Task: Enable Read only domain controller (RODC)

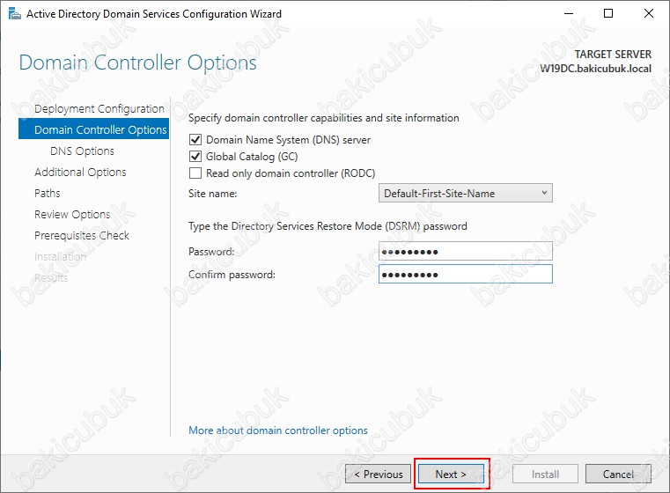Action: (195, 173)
